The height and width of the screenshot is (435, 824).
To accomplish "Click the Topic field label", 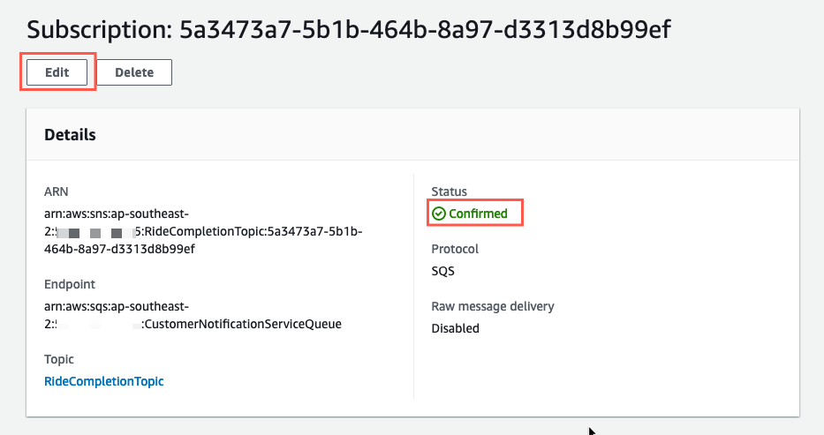I will (x=59, y=359).
